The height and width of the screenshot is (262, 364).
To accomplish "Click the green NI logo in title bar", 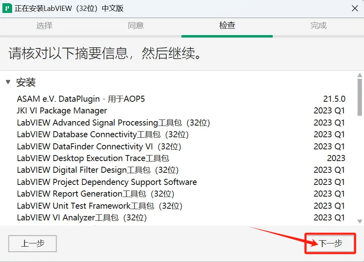I will point(7,8).
